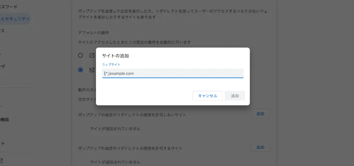
Task: Click the disabled 追加 button in dialog
Action: (x=235, y=96)
